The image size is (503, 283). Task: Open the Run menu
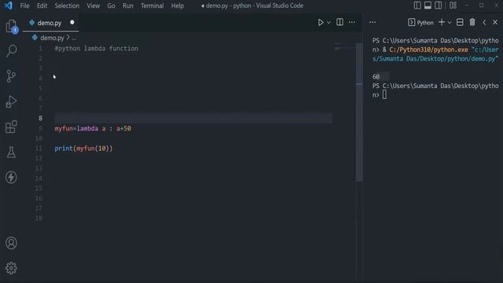[127, 6]
